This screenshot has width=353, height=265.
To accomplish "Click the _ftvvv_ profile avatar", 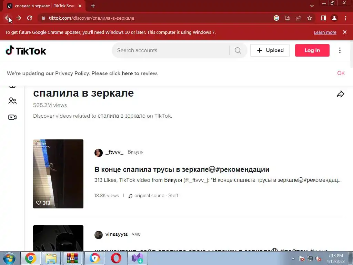I will [x=98, y=153].
